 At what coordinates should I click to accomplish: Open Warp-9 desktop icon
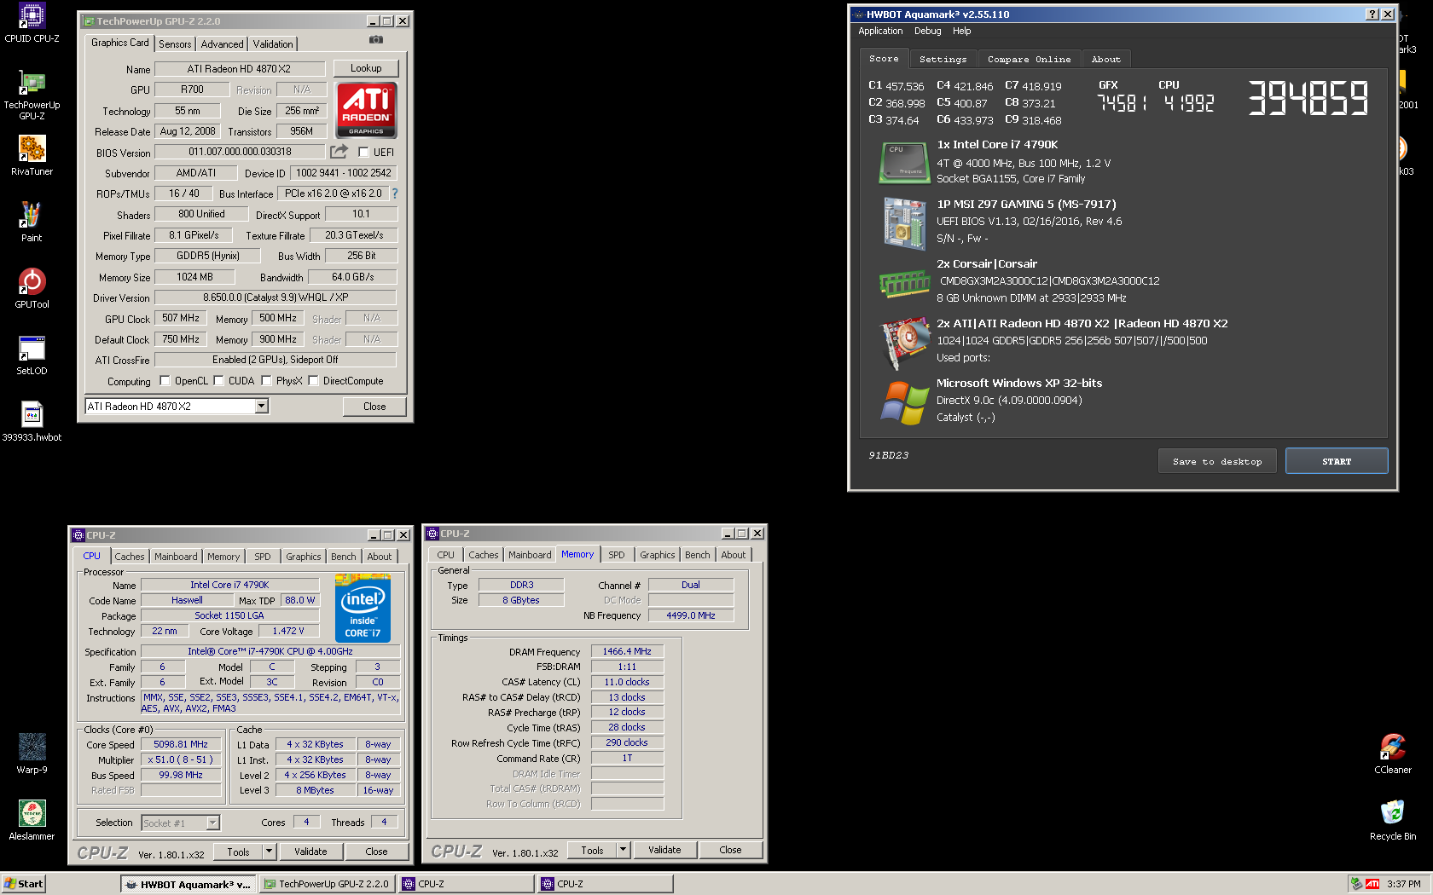(32, 754)
